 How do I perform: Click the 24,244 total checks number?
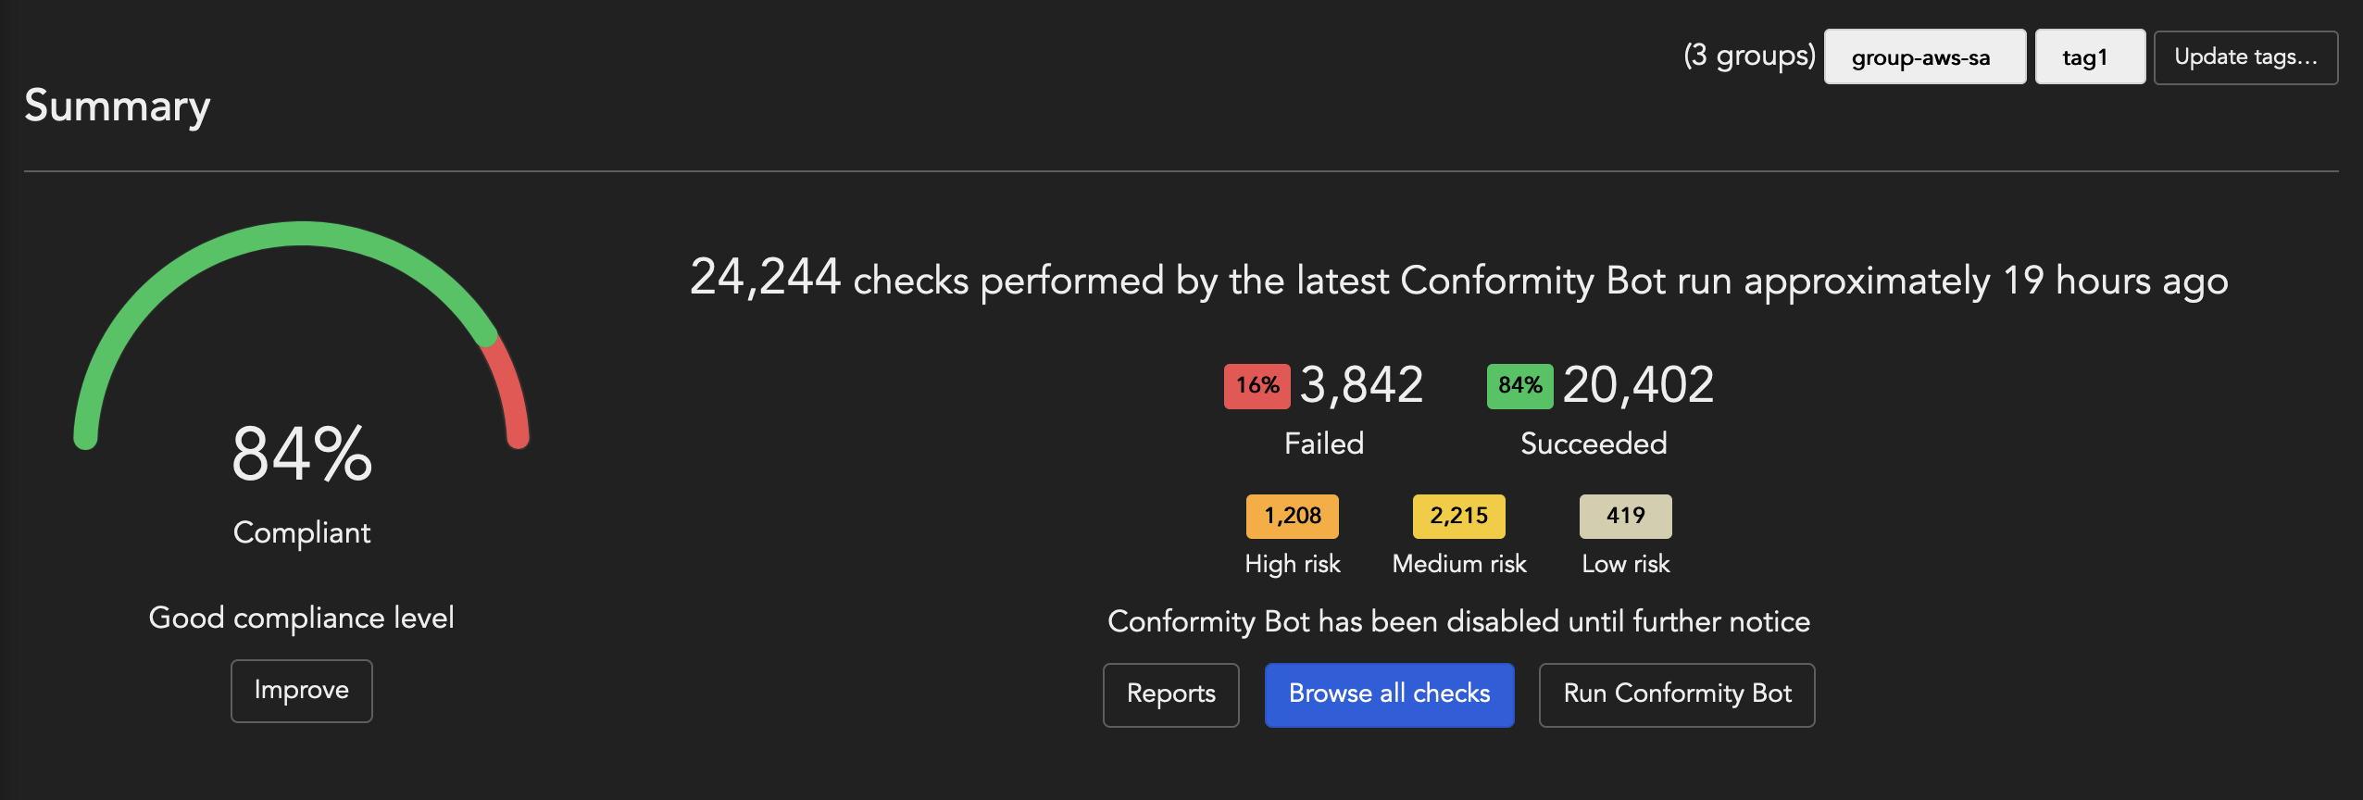[x=765, y=277]
